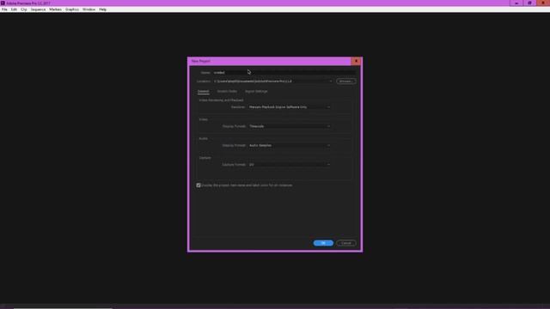Switch to the Scratch Disks tab
The width and height of the screenshot is (550, 309).
227,92
